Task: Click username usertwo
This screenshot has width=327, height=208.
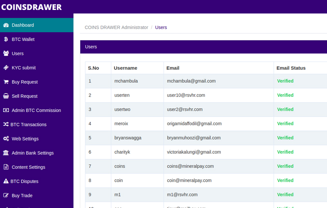Action: (x=122, y=109)
